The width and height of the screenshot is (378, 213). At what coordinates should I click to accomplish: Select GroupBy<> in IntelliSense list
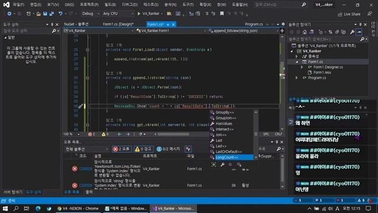pyautogui.click(x=224, y=112)
